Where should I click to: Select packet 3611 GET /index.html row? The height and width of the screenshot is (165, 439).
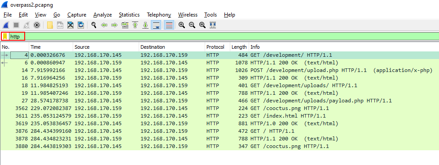(x=219, y=116)
